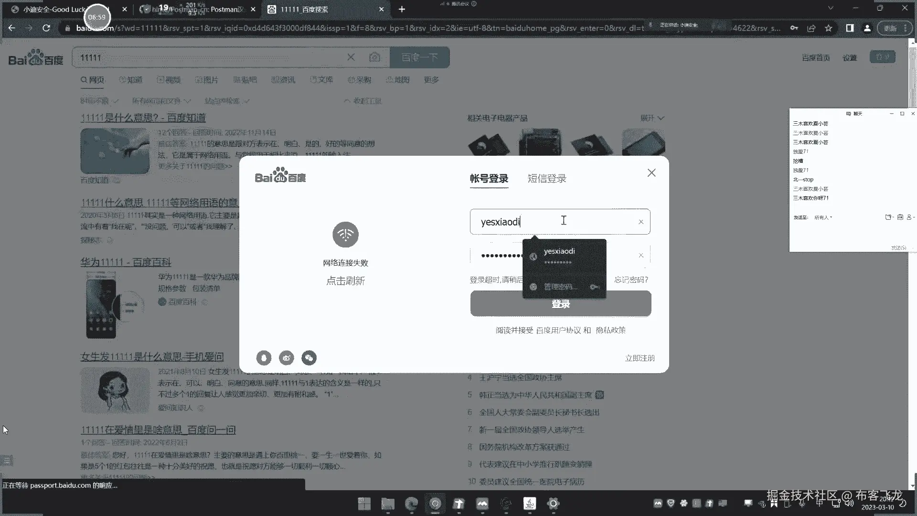Bookmark this page with star icon
Viewport: 917px width, 516px height.
829,28
